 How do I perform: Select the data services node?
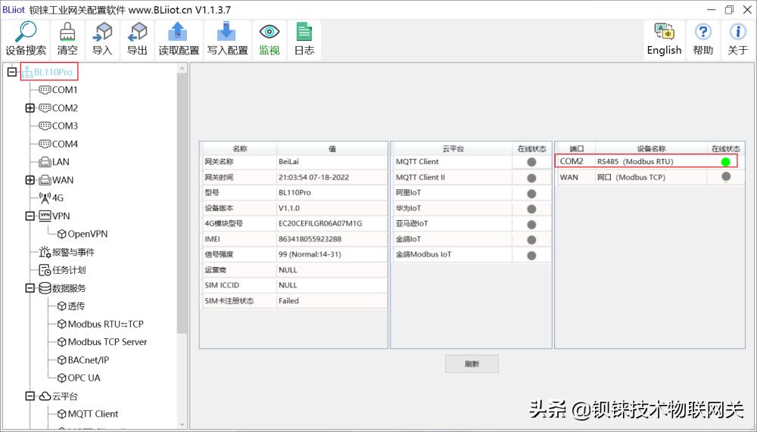pos(62,288)
